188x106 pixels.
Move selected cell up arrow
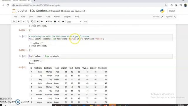tap(38, 21)
